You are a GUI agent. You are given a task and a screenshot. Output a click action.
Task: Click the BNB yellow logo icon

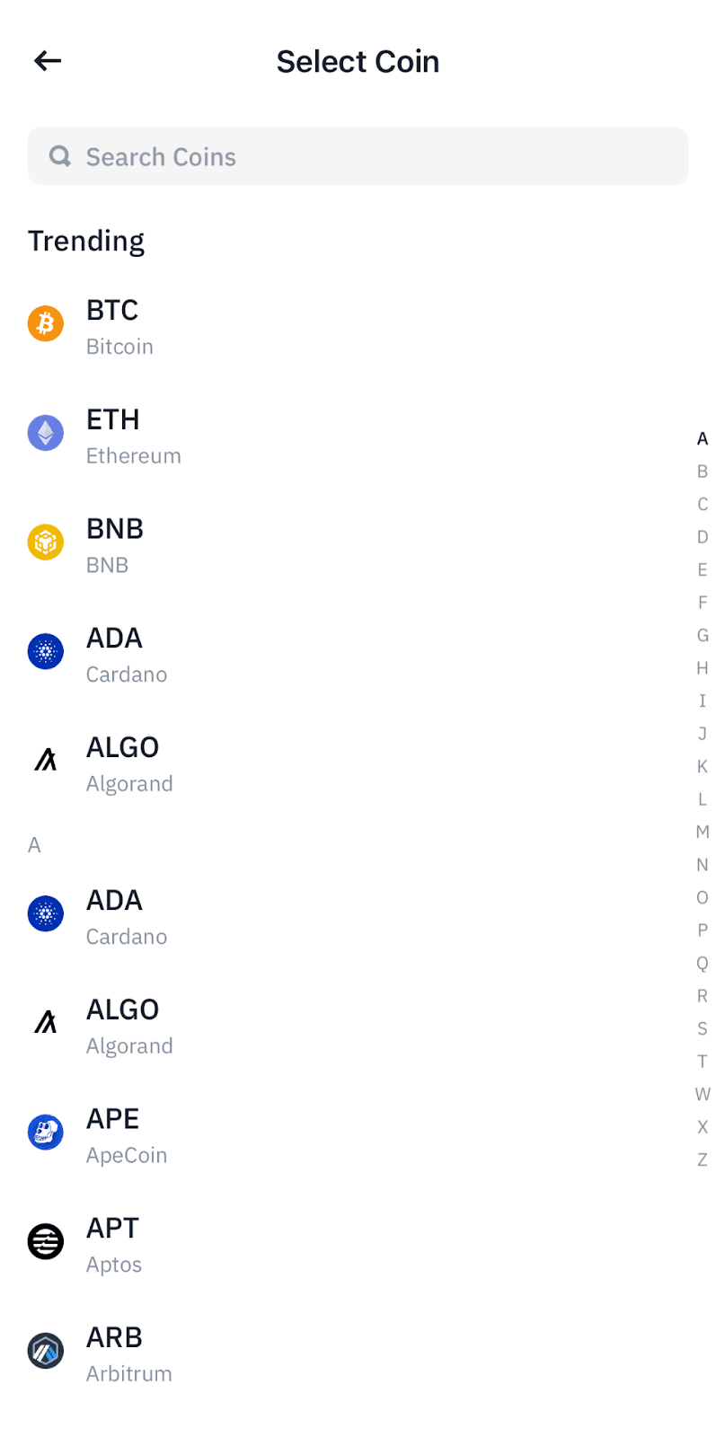46,542
